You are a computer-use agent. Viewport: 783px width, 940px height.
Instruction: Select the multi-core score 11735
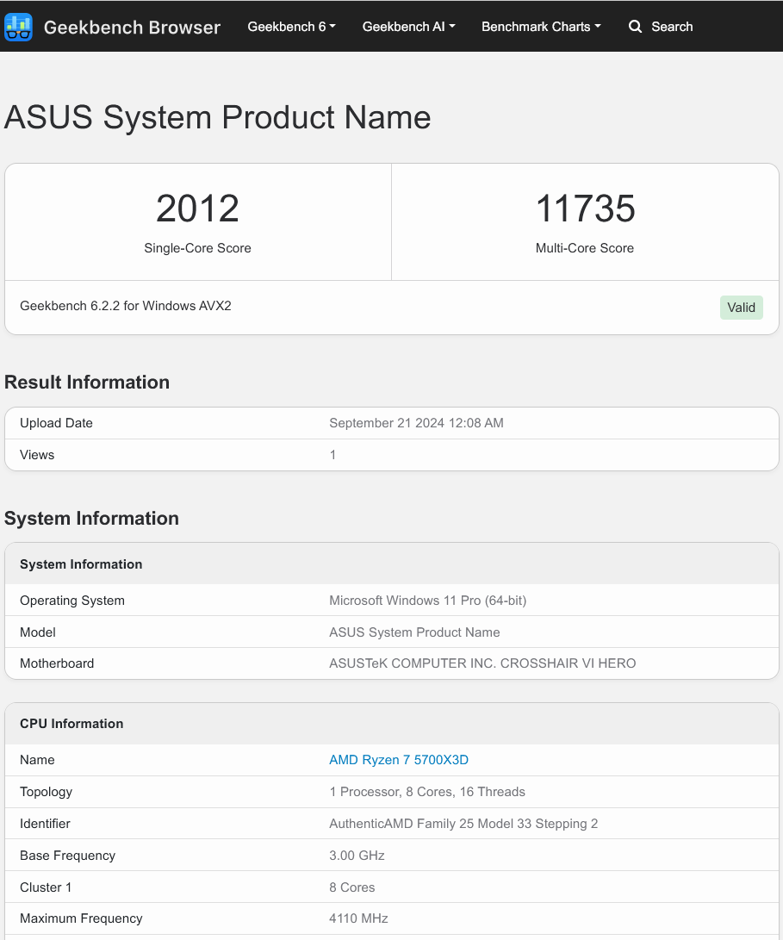(585, 209)
